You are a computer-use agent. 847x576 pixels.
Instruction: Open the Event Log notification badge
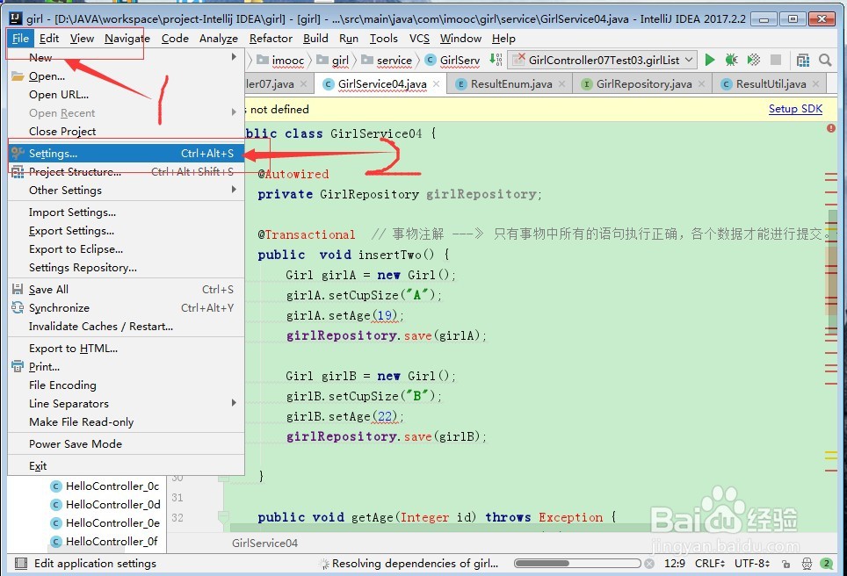[x=826, y=564]
